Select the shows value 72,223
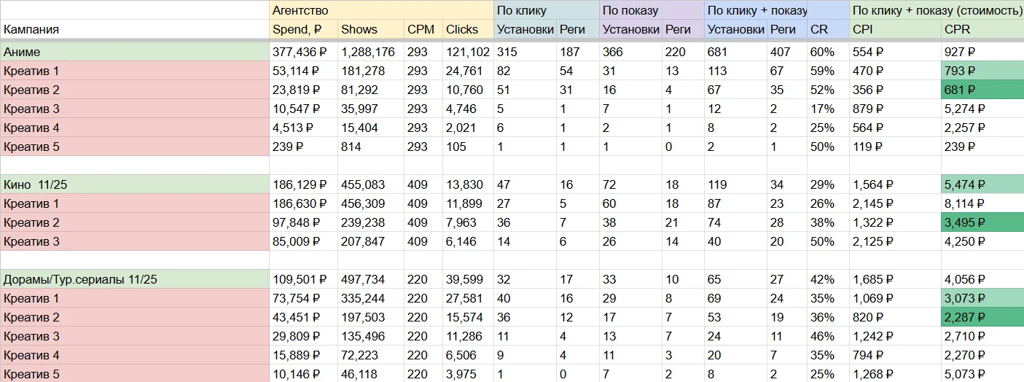1024x382 pixels. (371, 355)
